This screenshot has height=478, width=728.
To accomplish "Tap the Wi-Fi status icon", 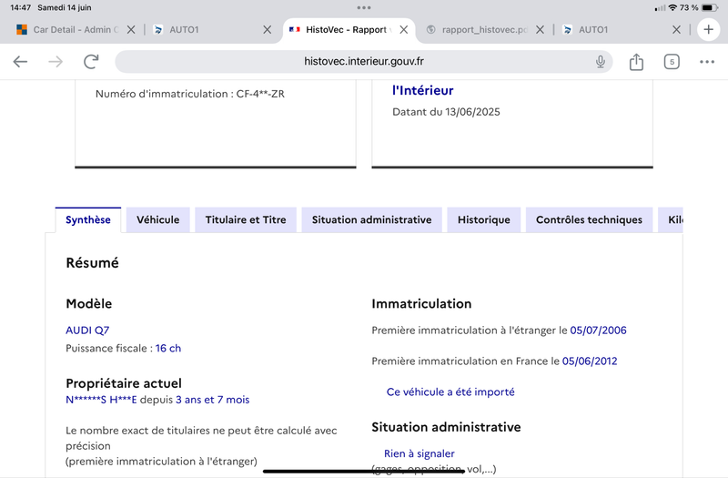I will [672, 7].
